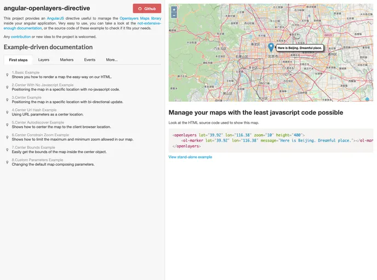377x280 pixels.
Task: Follow the AngularJS link
Action: click(x=55, y=18)
